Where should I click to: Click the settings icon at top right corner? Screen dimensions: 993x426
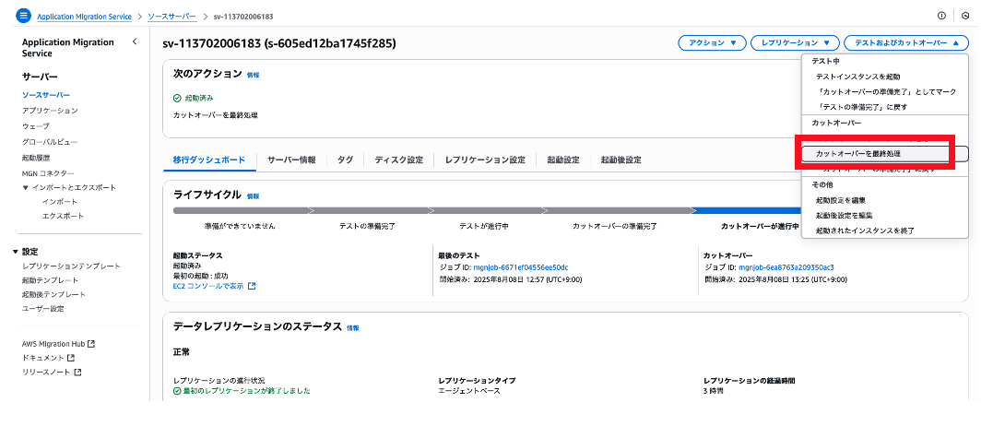(965, 16)
